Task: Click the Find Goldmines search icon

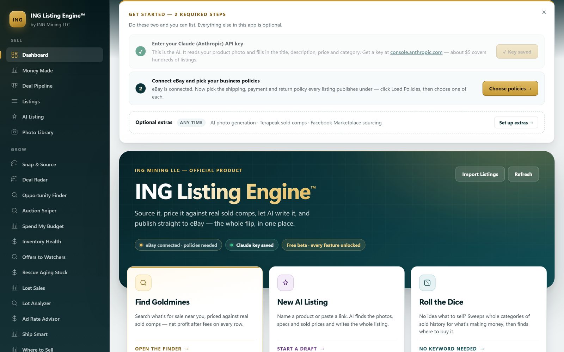Action: pyautogui.click(x=143, y=283)
